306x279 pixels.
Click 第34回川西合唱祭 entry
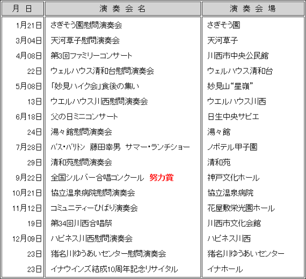tap(81, 223)
